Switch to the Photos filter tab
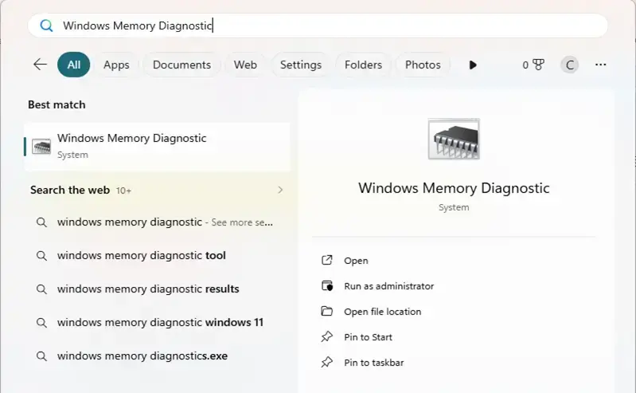 point(423,65)
